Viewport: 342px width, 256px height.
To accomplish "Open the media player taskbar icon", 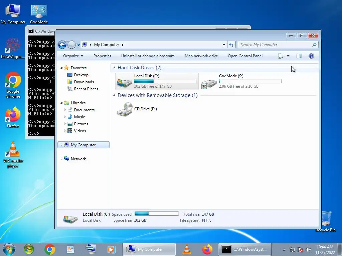I will tap(111, 249).
